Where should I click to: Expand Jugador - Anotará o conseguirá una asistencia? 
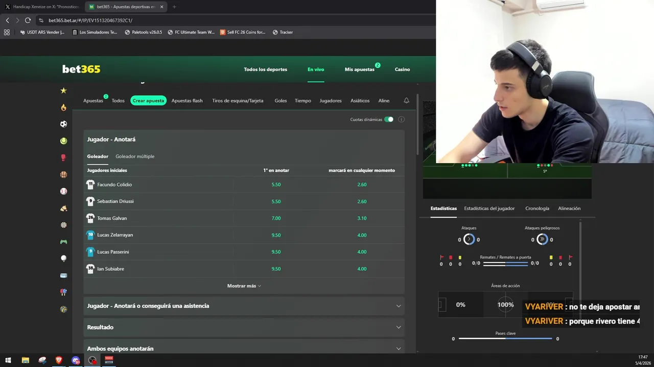point(244,306)
